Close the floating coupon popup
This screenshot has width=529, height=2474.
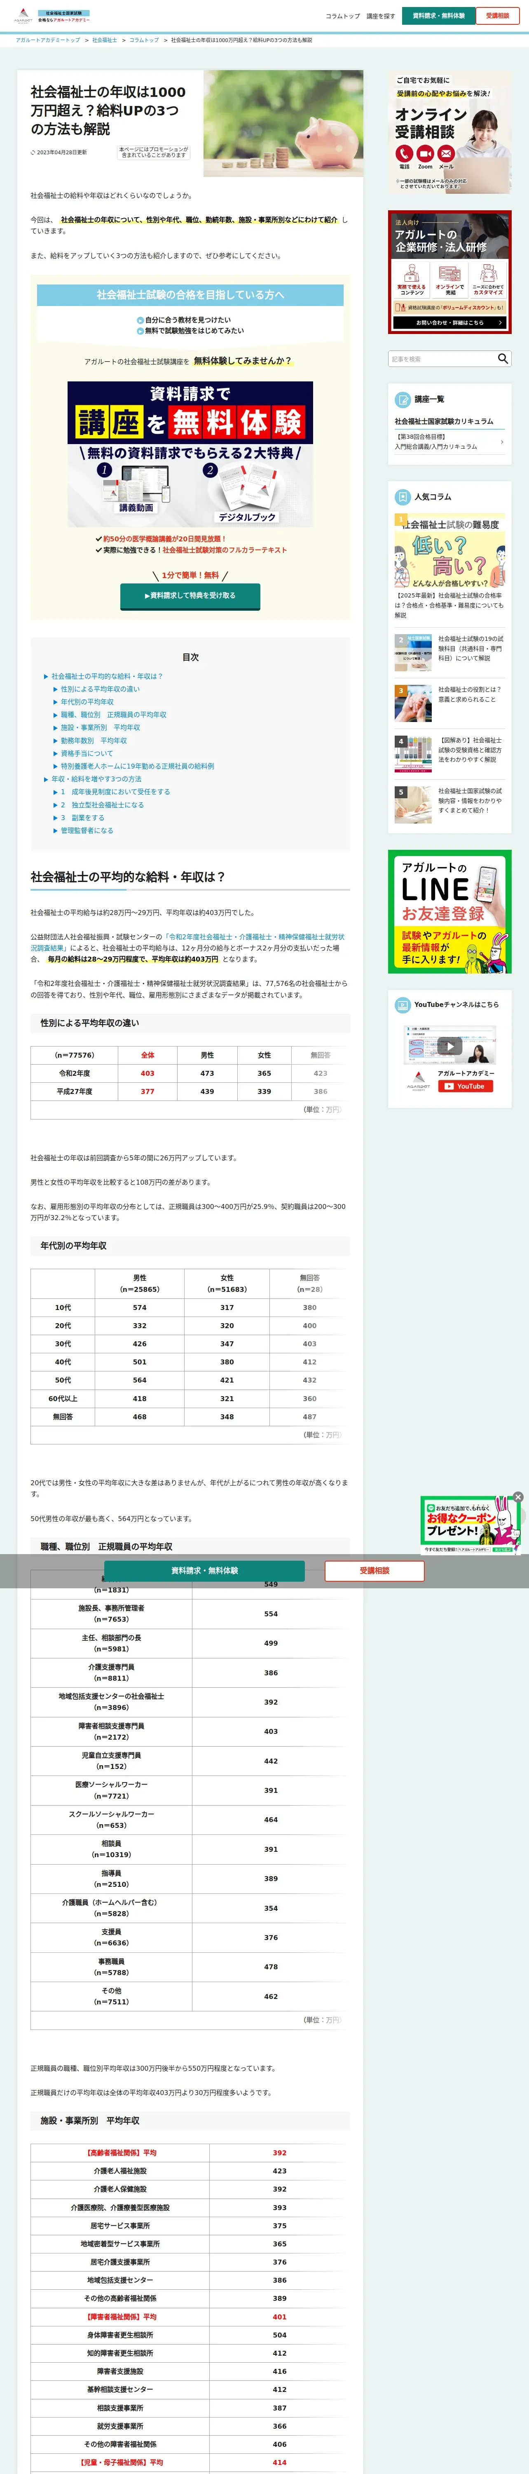517,1497
